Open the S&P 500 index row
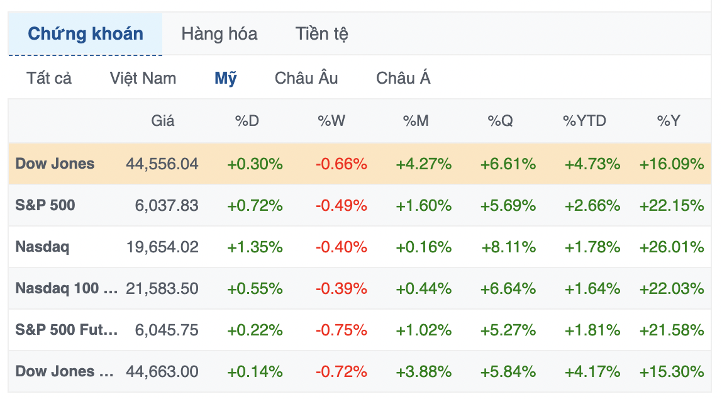The image size is (722, 399). [x=45, y=205]
